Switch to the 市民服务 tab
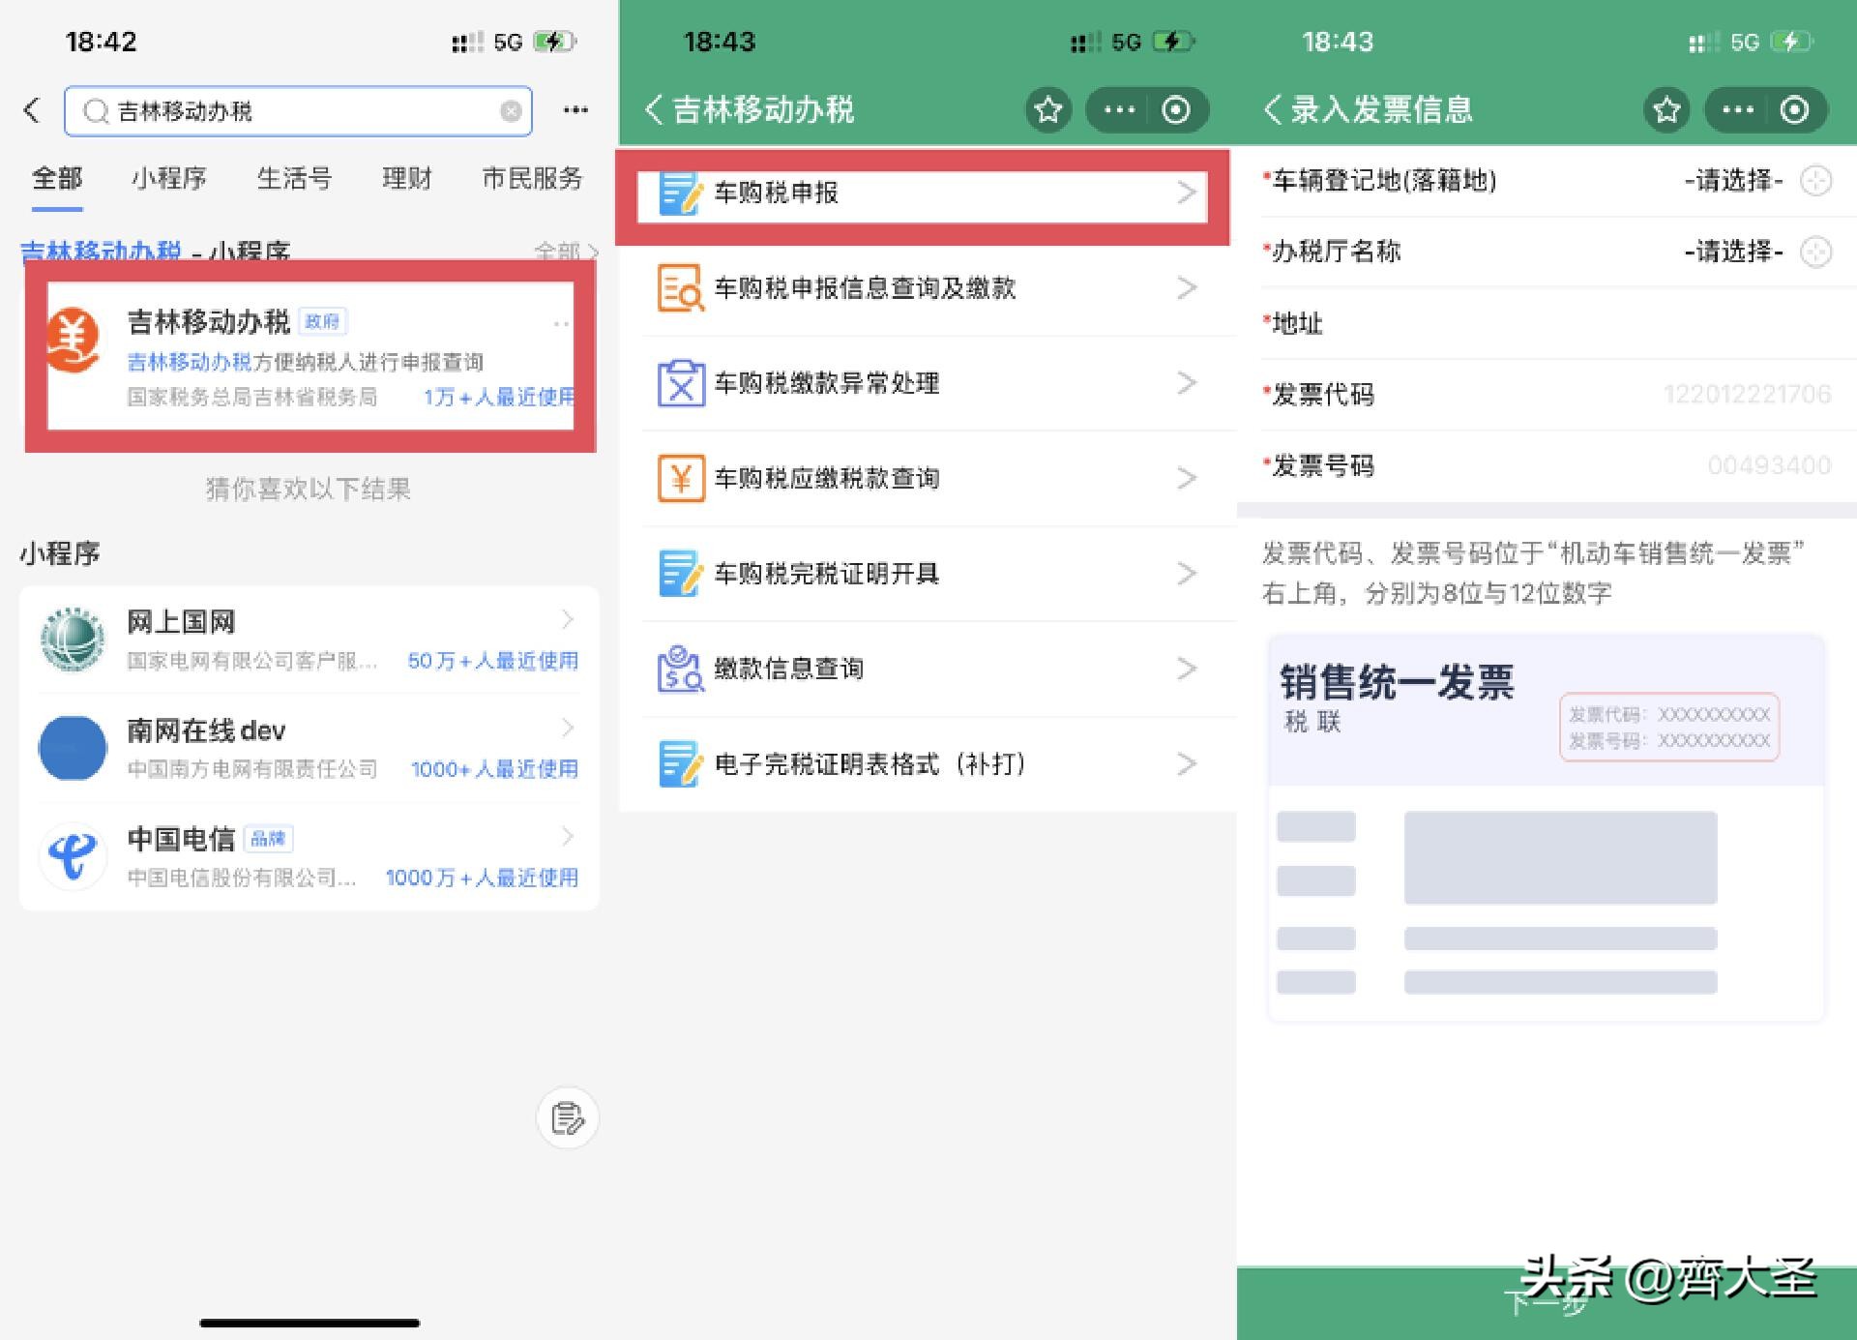 pos(531,178)
